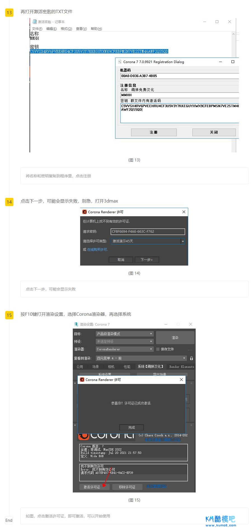Screen dimensions: 252x532
Task: Open the 目标 产品级渲染模式 dropdown
Action: [x=125, y=334]
